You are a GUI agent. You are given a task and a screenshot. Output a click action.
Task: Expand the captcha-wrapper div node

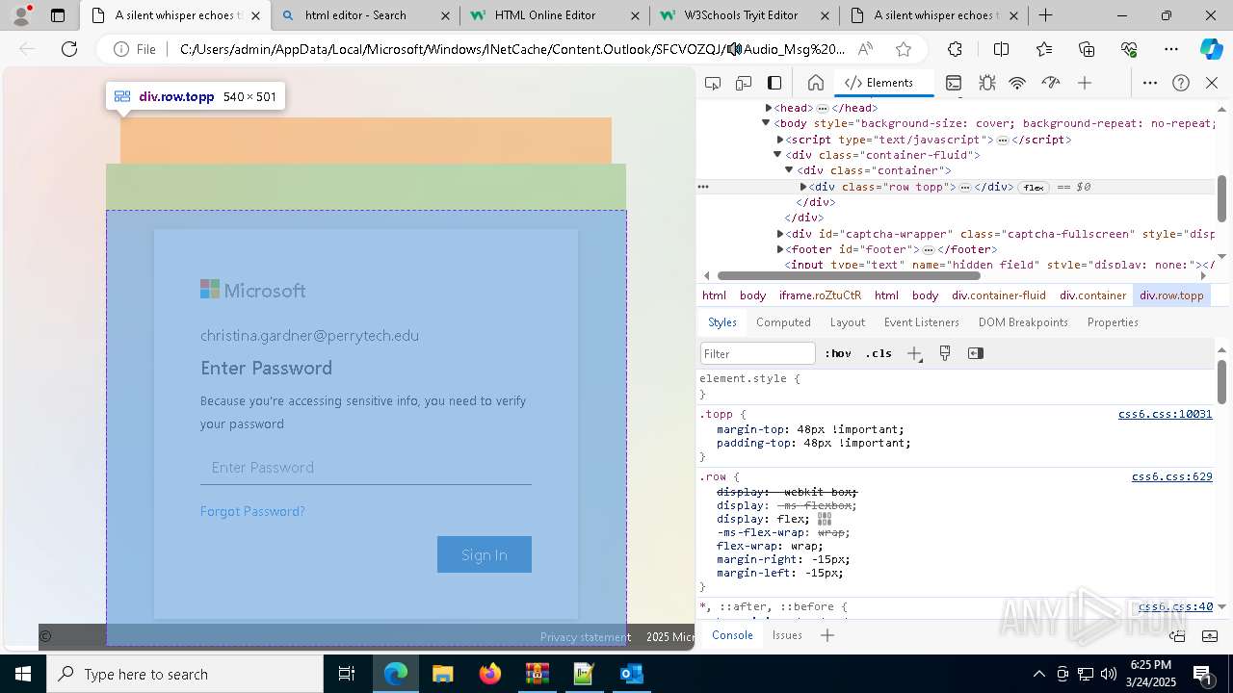click(780, 234)
